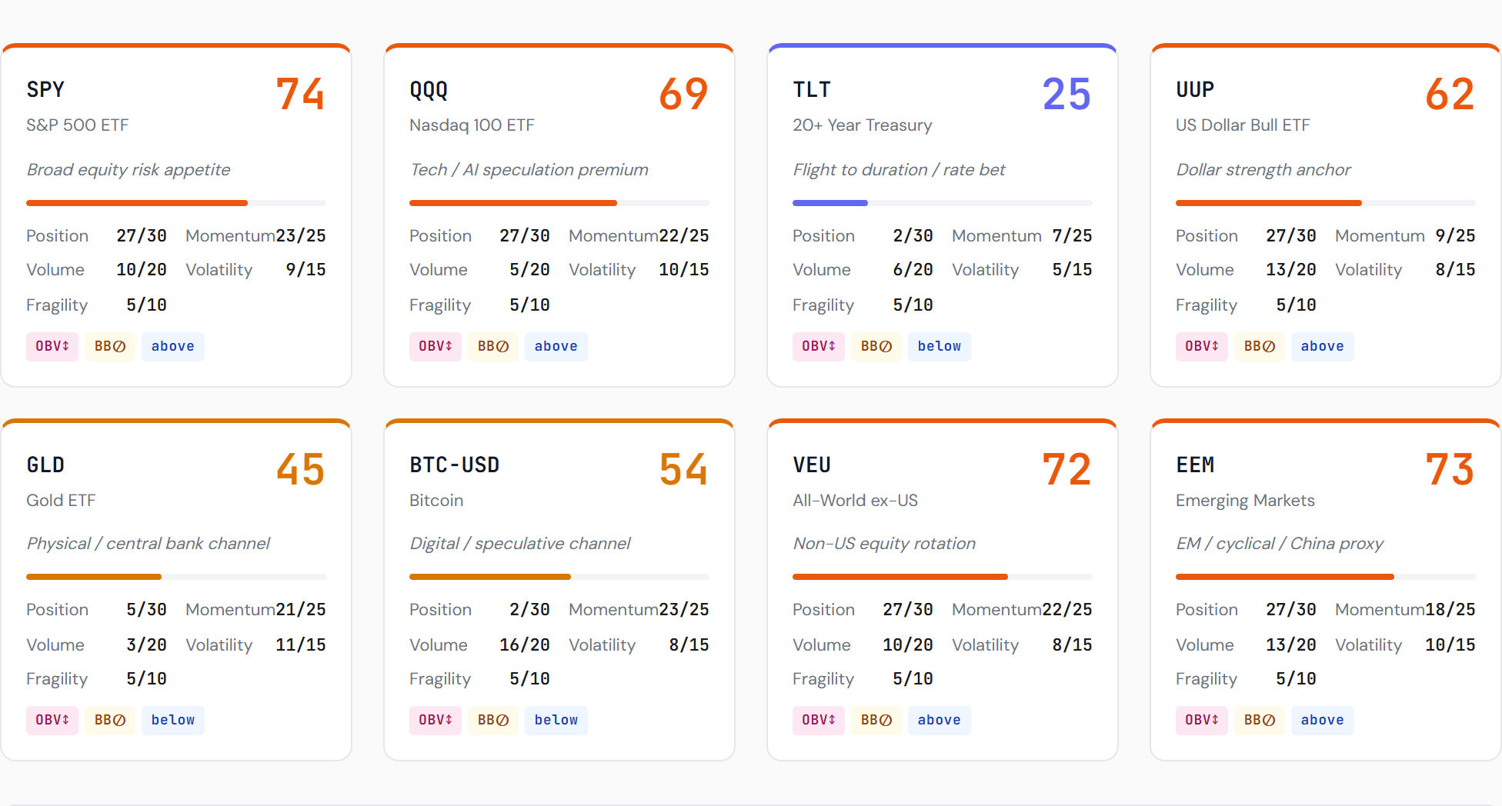1502x806 pixels.
Task: Click the EEM score progress bar
Action: click(1326, 577)
